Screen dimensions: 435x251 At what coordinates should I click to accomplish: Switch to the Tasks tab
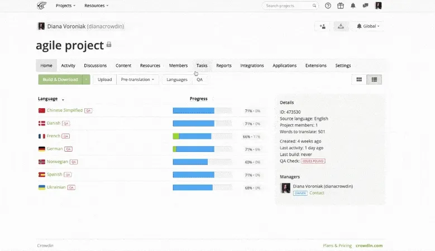tap(202, 65)
